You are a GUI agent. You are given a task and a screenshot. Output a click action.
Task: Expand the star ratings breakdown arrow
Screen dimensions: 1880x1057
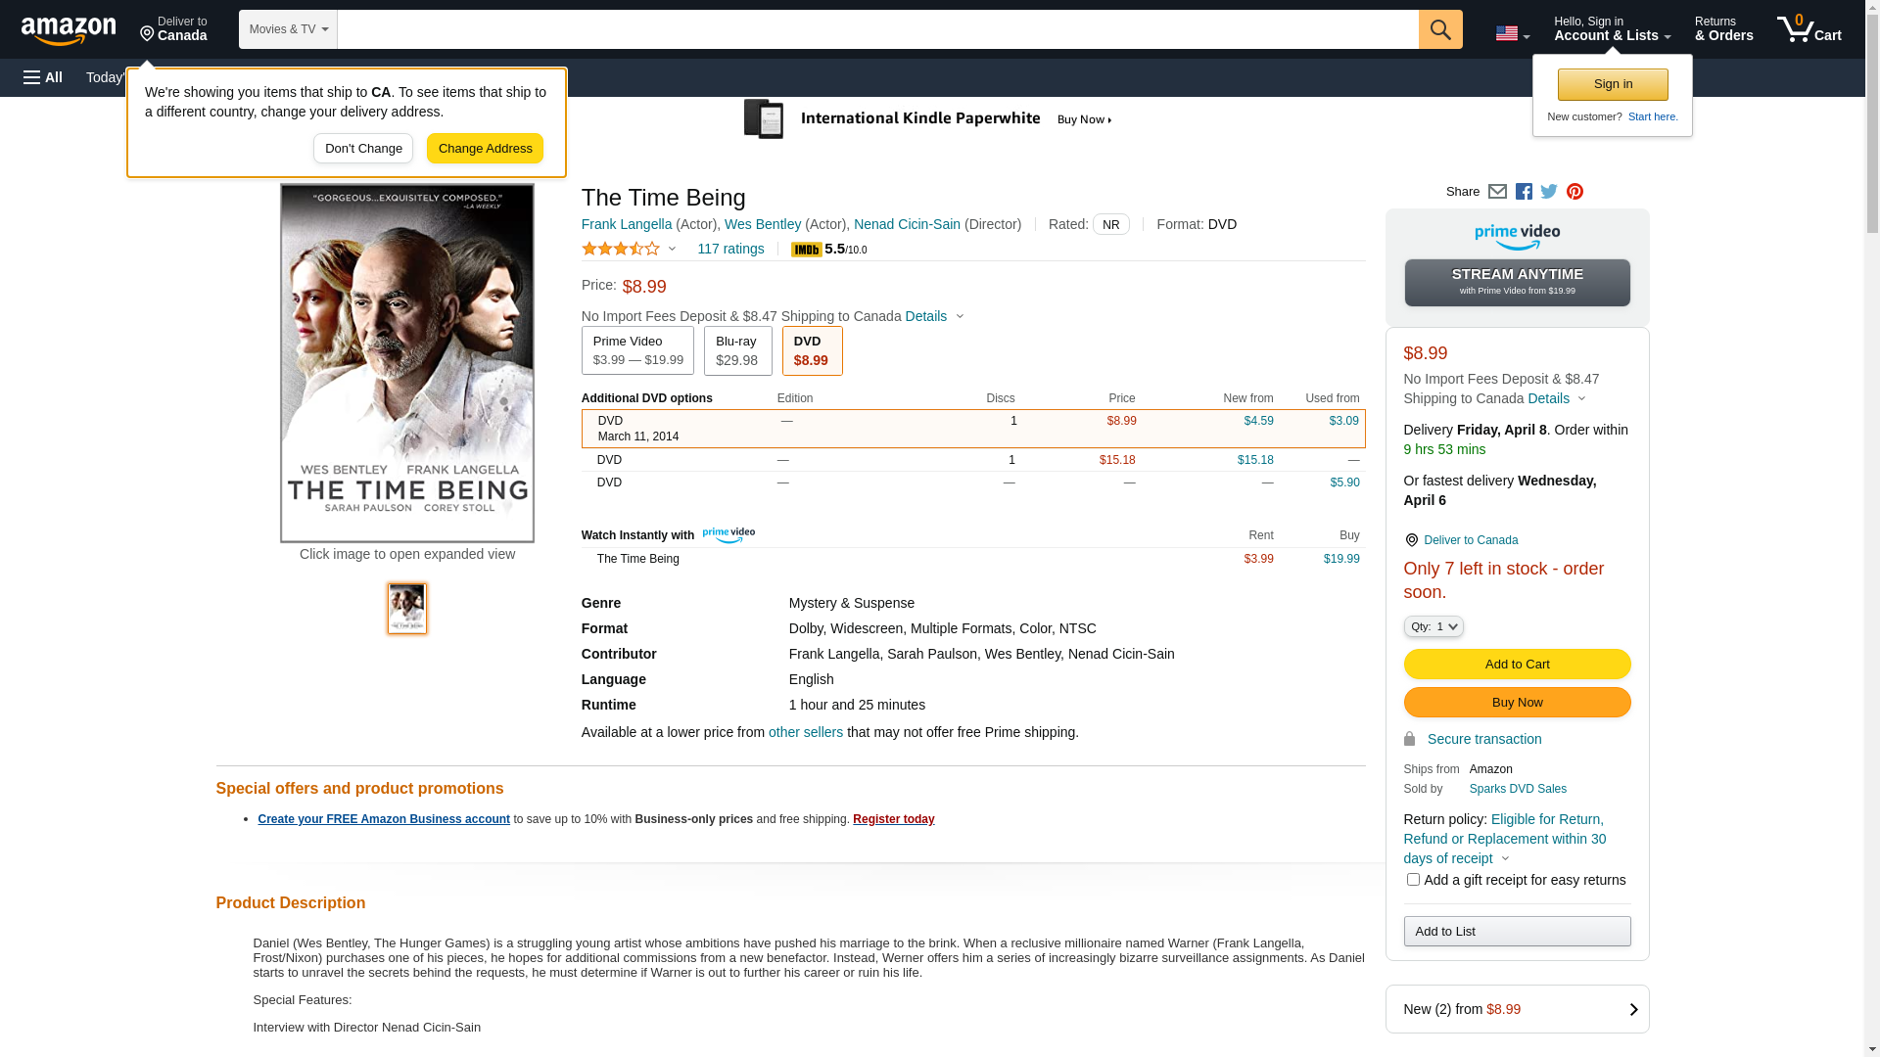[672, 249]
